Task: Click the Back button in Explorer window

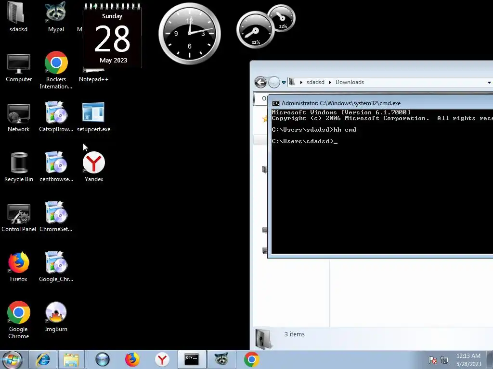Action: (x=260, y=82)
